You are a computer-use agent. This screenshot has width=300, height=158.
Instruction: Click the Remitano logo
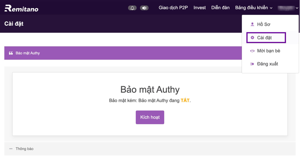(x=21, y=8)
